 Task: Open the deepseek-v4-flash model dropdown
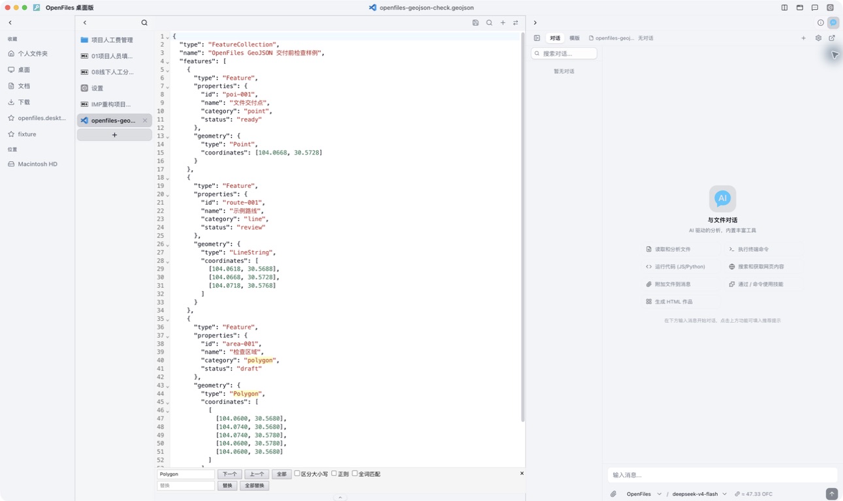click(699, 494)
